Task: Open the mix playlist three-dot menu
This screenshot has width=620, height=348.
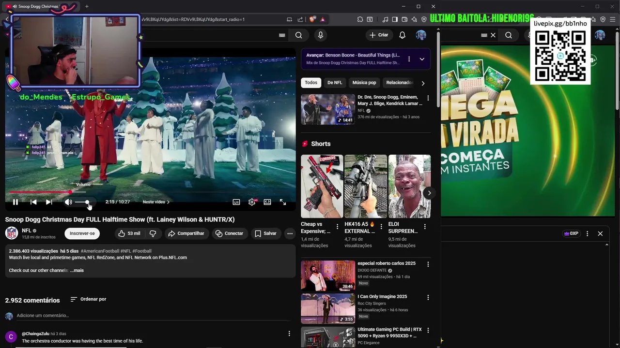Action: coord(409,59)
